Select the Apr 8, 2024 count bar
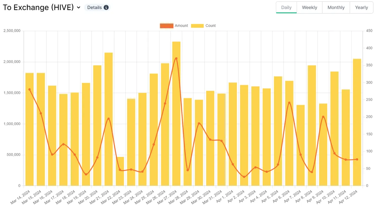Screen dimensions: 376x208 click(312, 125)
